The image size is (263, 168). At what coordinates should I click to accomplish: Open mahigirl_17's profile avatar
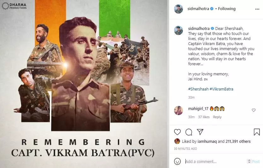pyautogui.click(x=178, y=110)
